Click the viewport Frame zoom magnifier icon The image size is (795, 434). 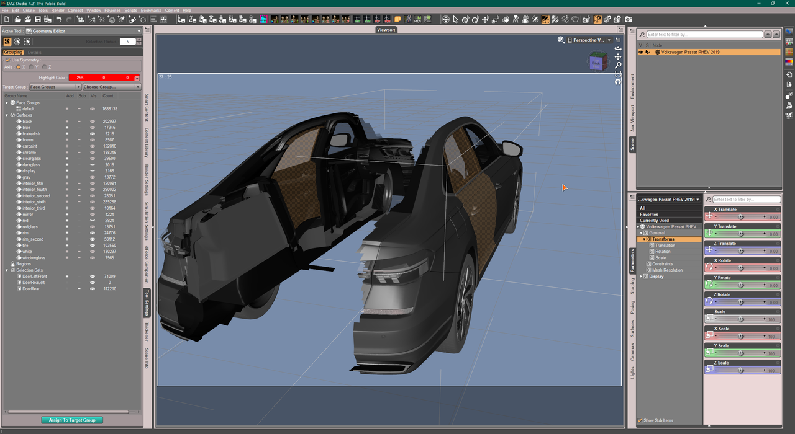click(x=618, y=65)
